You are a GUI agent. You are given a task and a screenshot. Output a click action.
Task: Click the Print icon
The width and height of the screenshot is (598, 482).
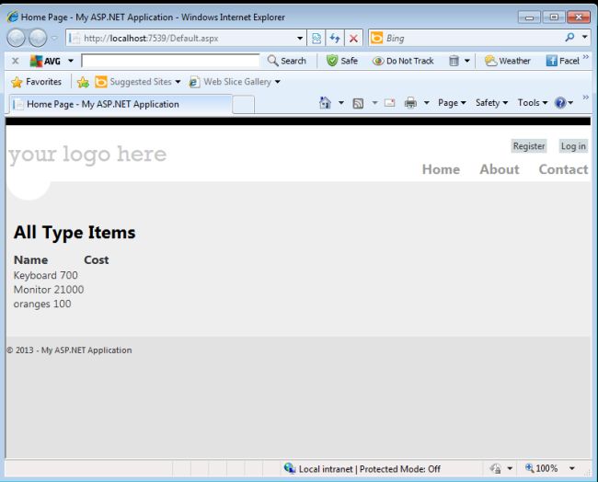point(410,103)
